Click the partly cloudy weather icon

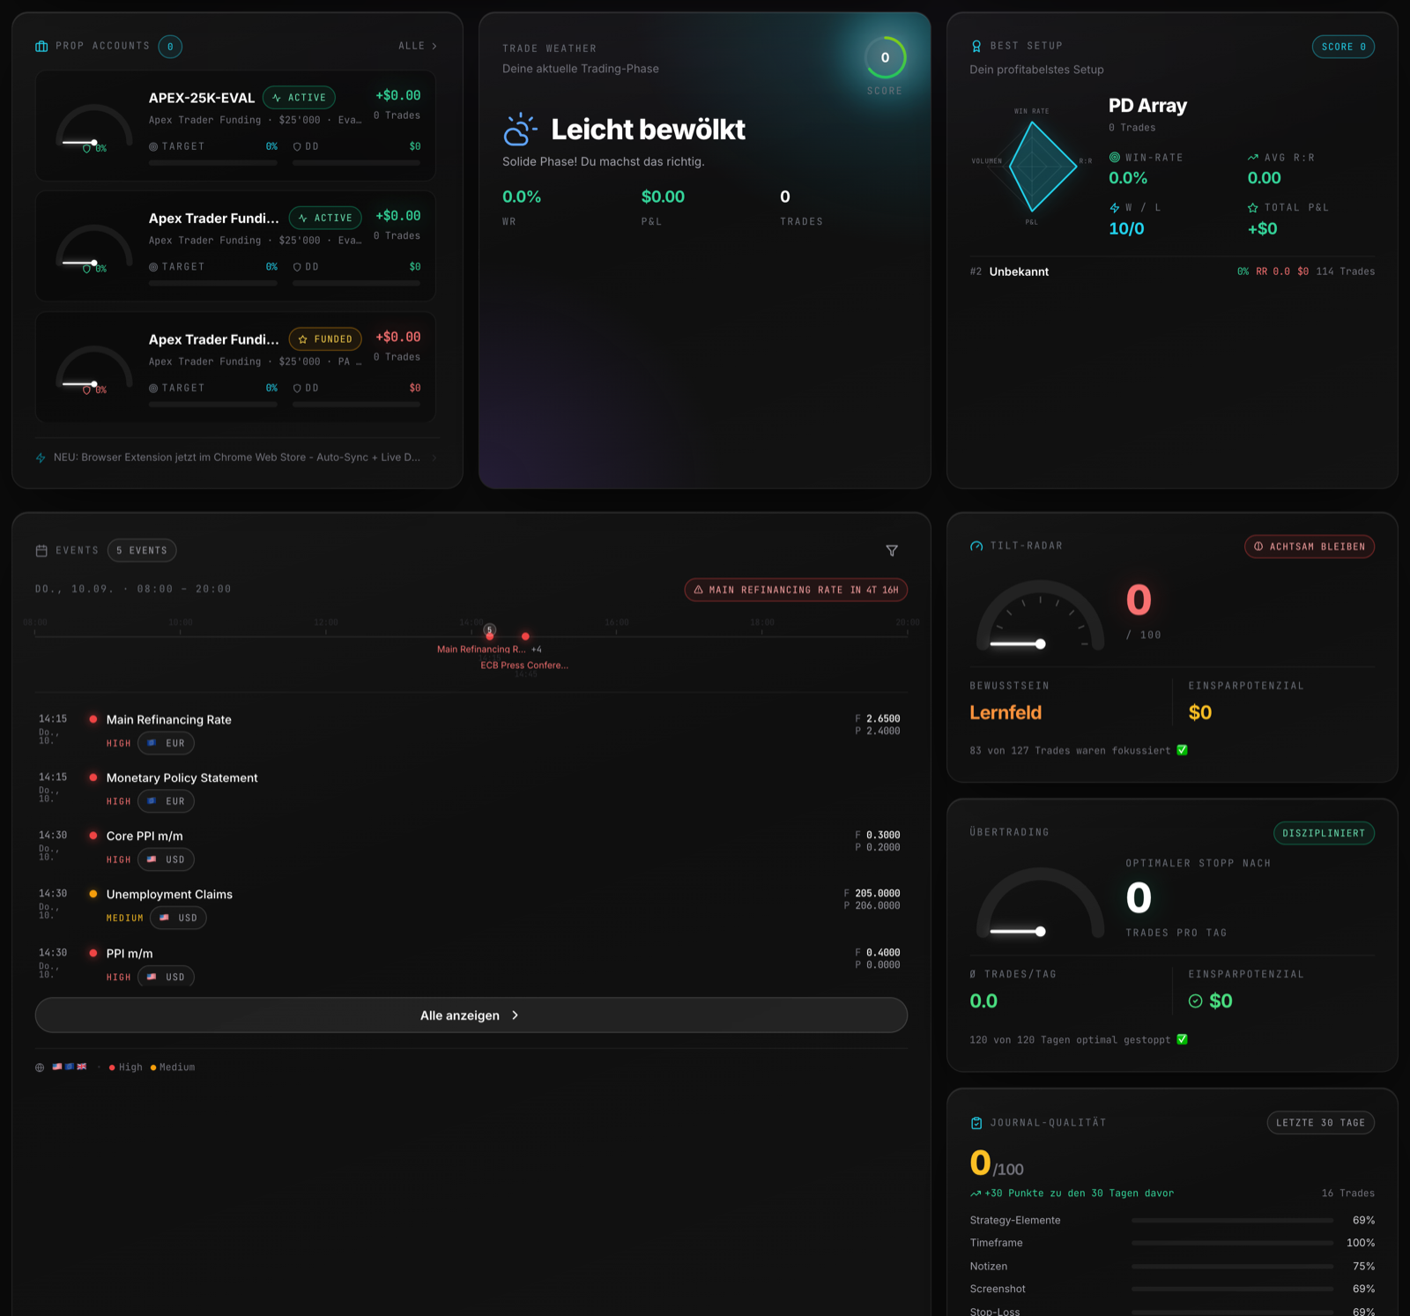tap(520, 130)
